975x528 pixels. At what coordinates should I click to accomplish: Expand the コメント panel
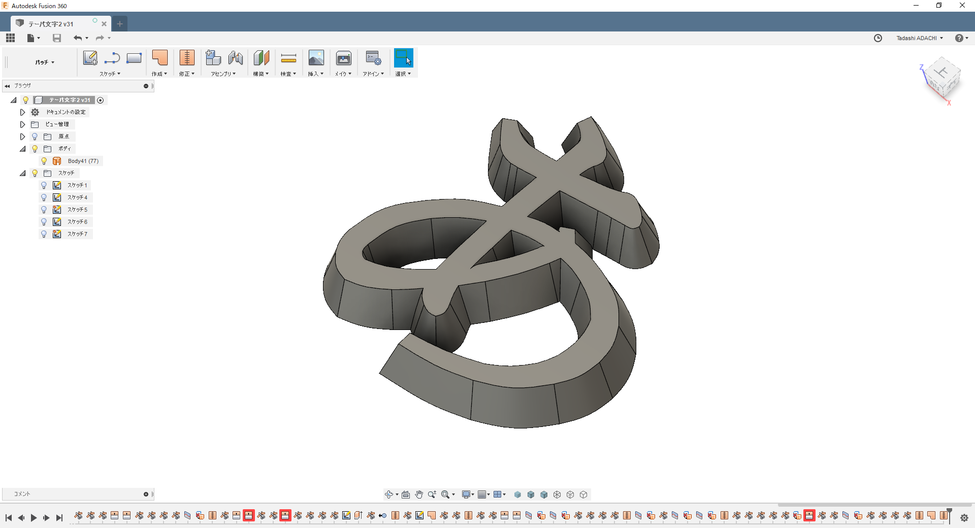tap(146, 494)
